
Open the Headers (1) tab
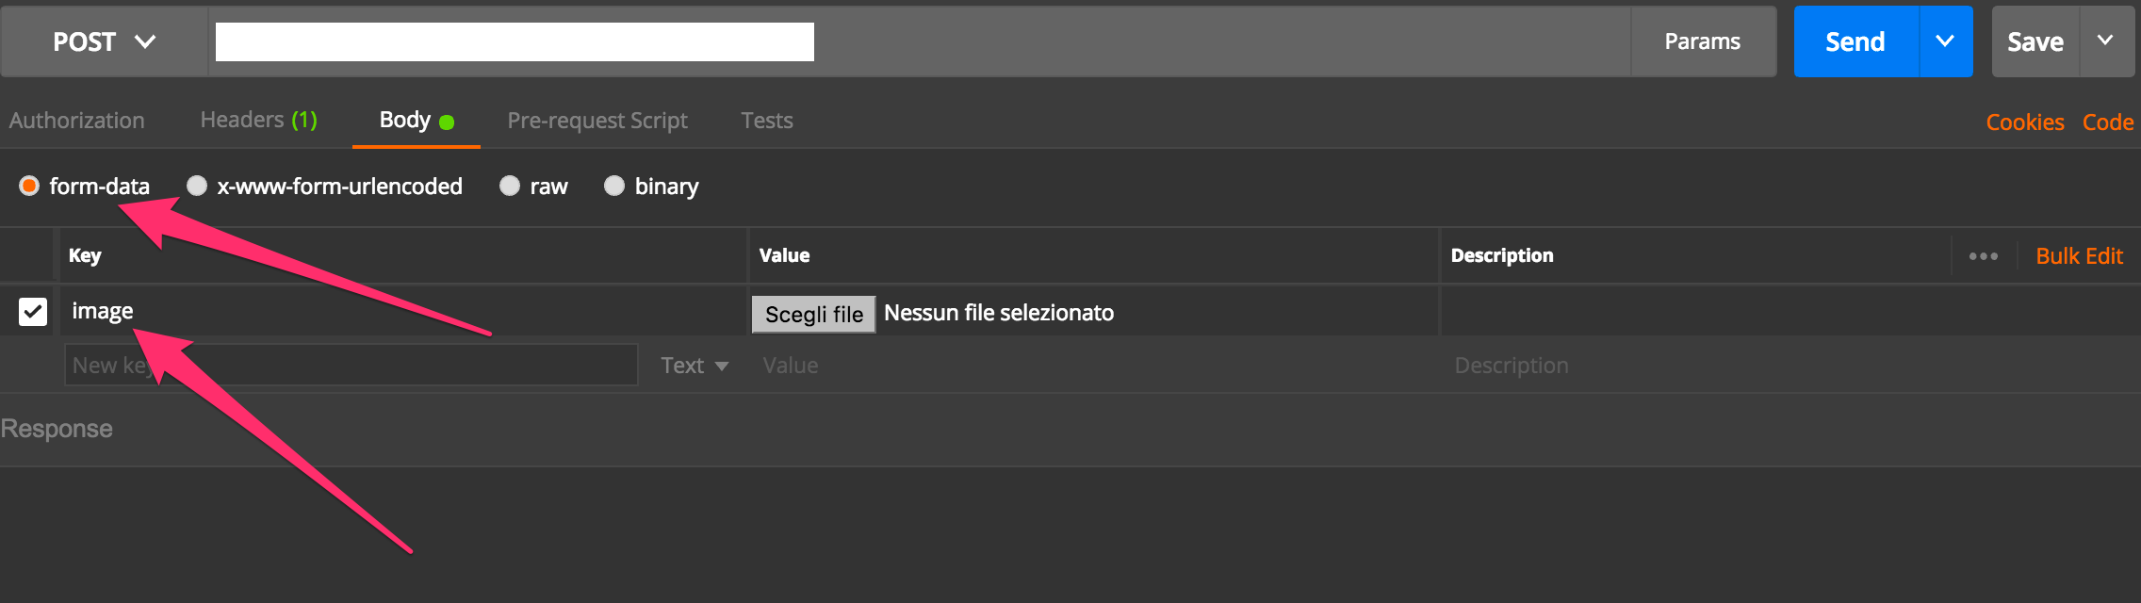(258, 121)
